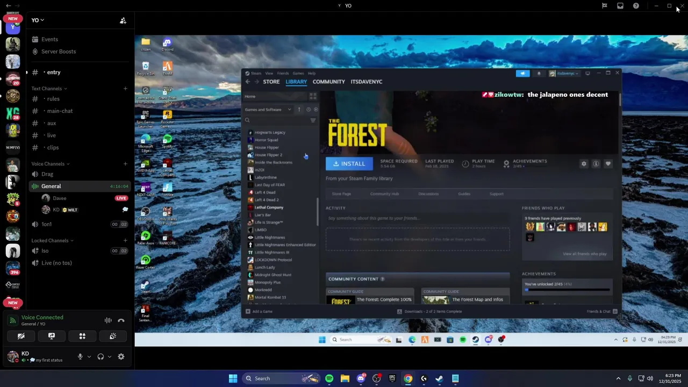Viewport: 688px width, 387px height.
Task: Open the green XG server icon
Action: 13,113
